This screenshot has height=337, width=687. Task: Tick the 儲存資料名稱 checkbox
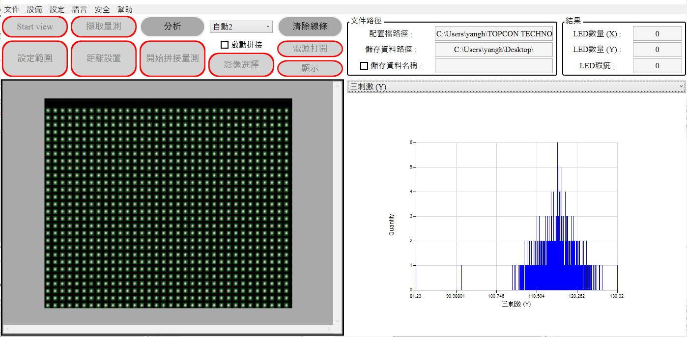[364, 65]
